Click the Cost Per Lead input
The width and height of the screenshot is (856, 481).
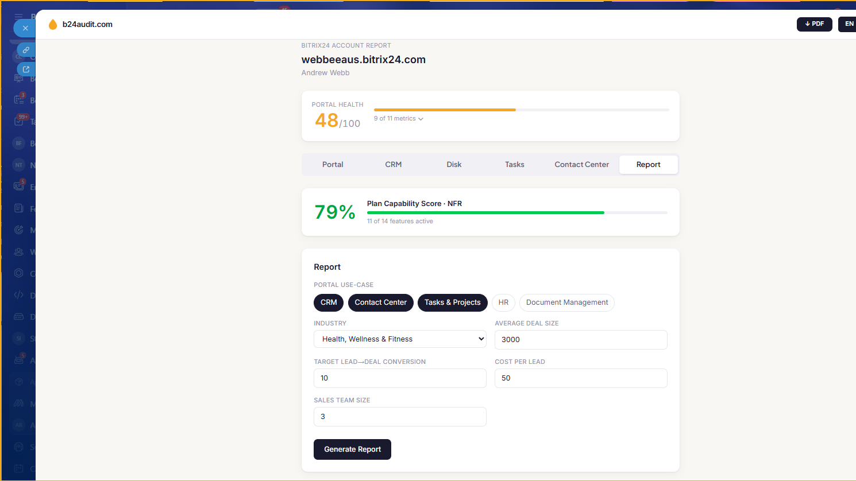[x=581, y=378]
